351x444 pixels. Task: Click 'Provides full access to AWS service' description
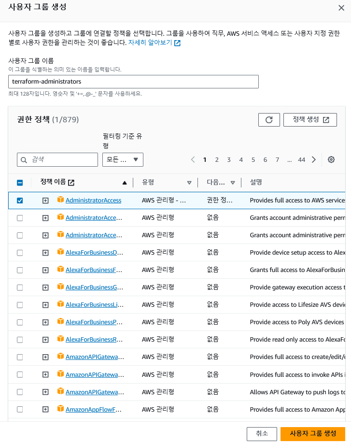coord(297,200)
